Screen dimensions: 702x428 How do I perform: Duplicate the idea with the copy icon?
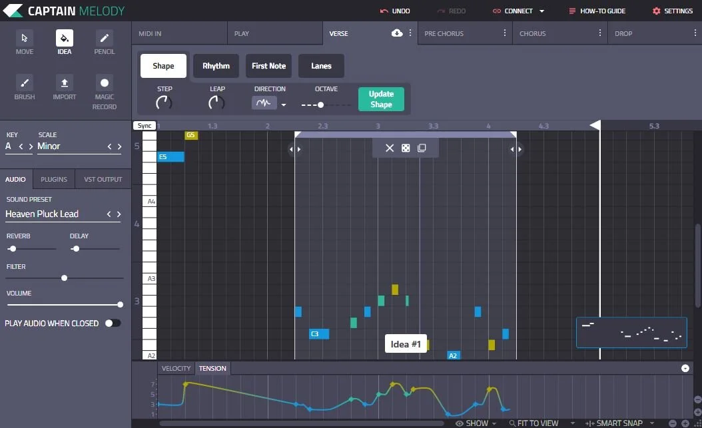[x=422, y=148]
